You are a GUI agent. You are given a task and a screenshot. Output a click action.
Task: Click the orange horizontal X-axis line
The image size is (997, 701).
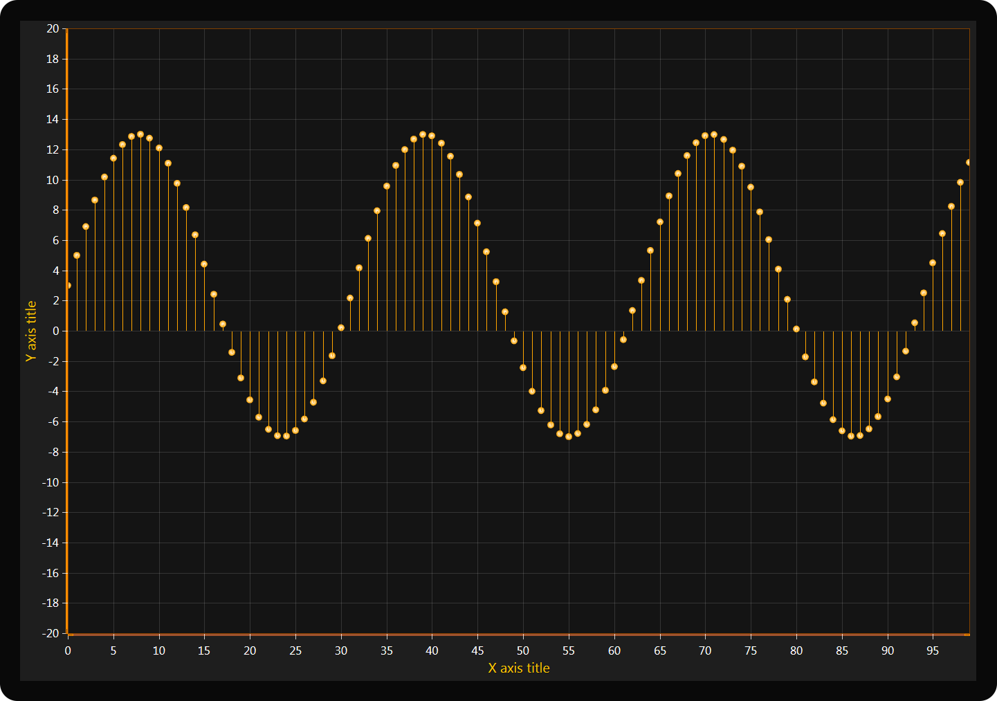pos(519,634)
